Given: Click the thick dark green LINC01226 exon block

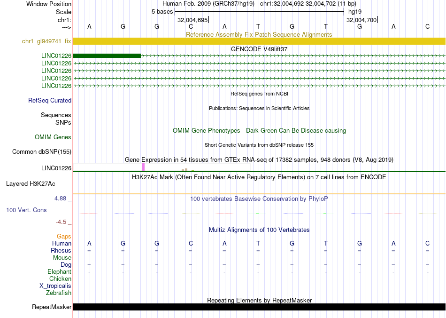Looking at the screenshot, I should (x=107, y=56).
